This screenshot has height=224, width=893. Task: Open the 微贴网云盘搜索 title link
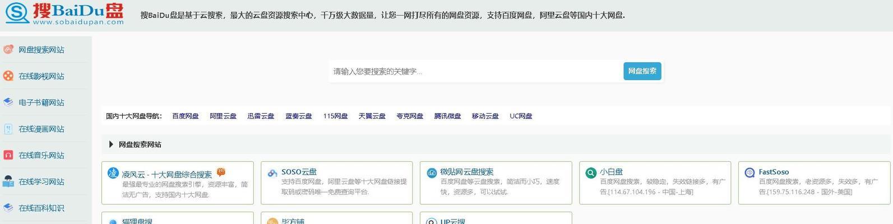click(x=467, y=171)
